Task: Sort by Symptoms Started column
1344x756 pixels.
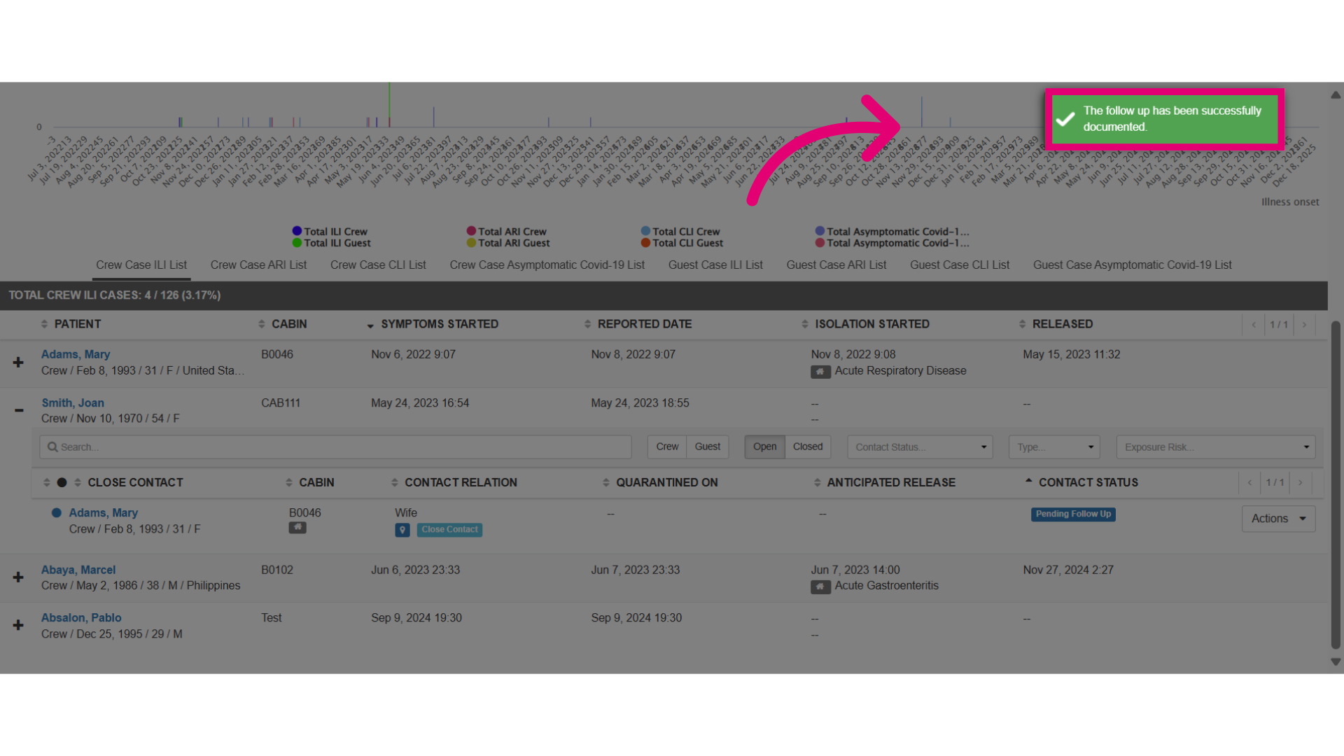Action: pyautogui.click(x=433, y=325)
